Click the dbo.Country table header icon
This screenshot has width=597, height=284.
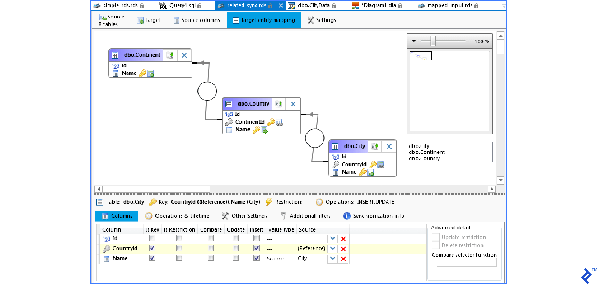[229, 104]
